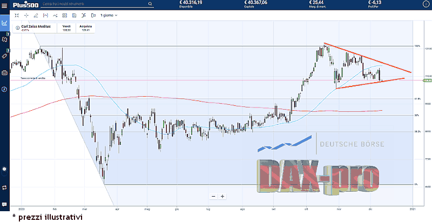Open the circular funds sidebar icon
The image size is (432, 222).
4,89
